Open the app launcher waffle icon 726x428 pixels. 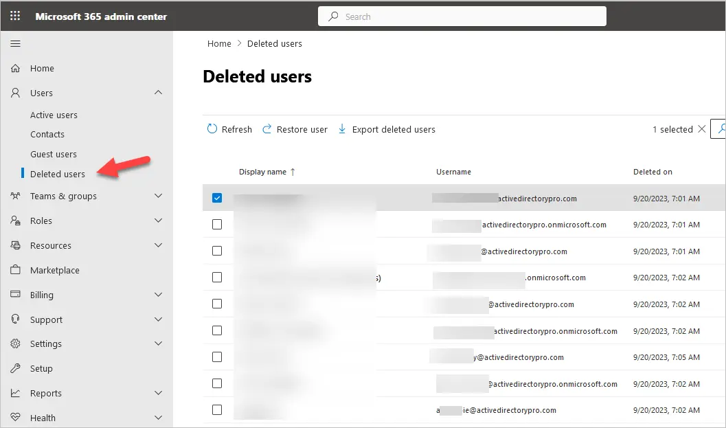click(15, 16)
